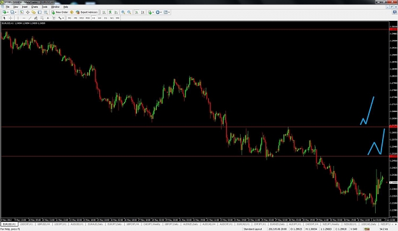Viewport: 398px width, 231px height.
Task: Open the Tools menu
Action: pos(45,7)
